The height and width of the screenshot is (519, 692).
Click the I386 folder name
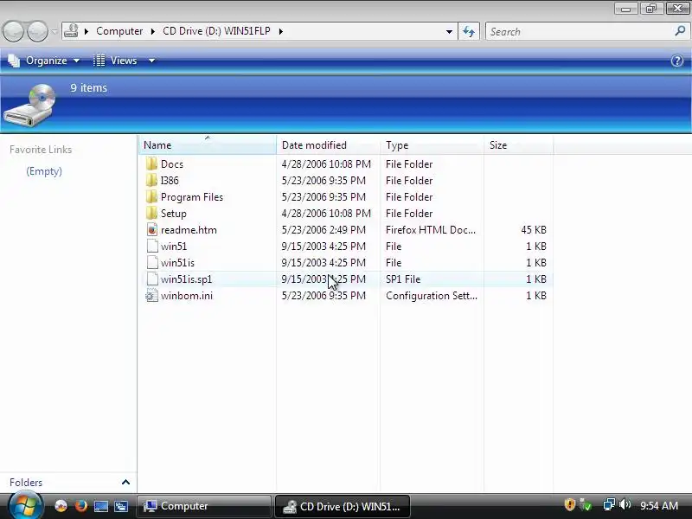tap(170, 181)
